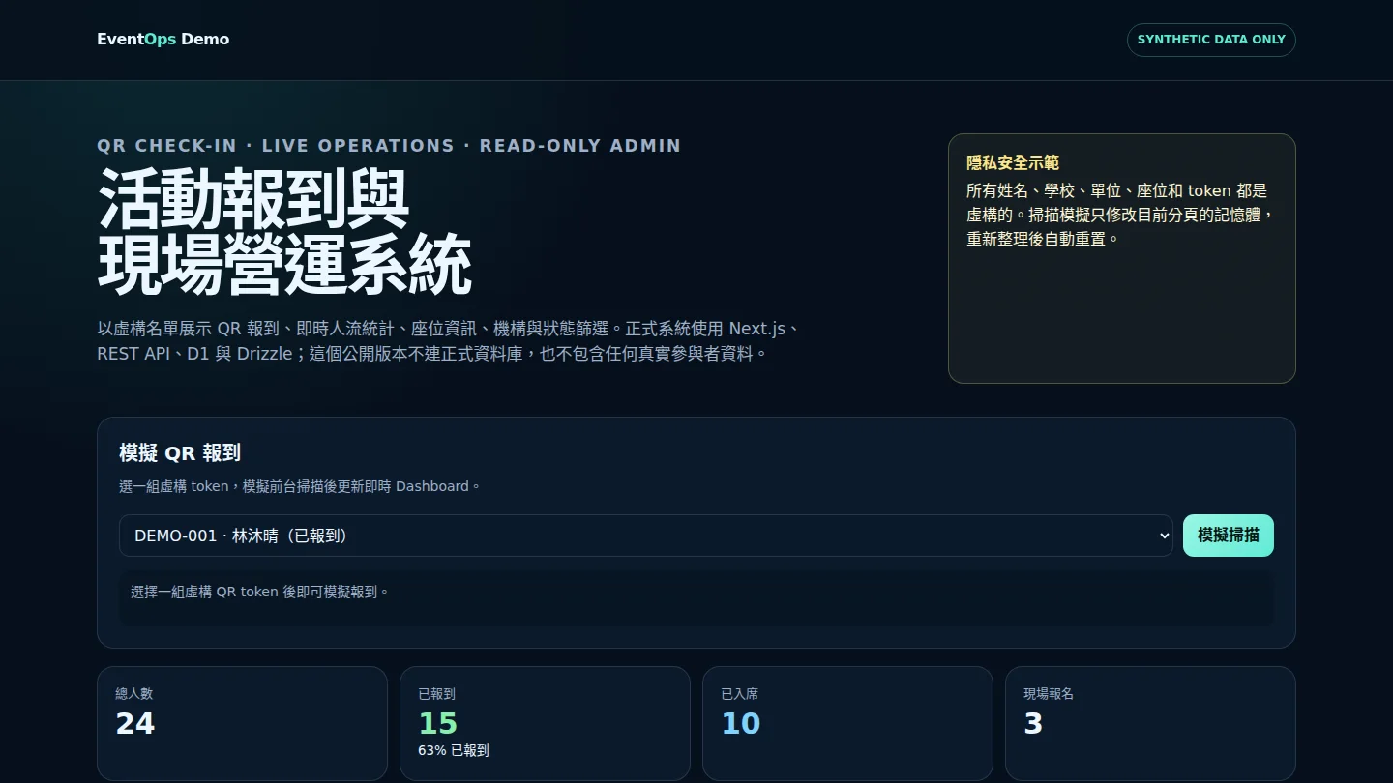Click the privacy note mentioning 重新整理後自動重置

pos(1122,215)
